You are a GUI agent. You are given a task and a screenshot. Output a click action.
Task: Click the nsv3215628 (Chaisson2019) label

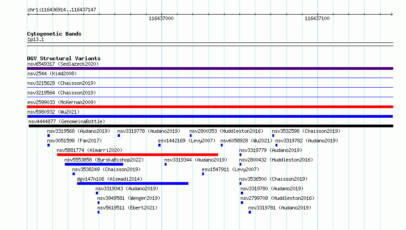coord(62,83)
